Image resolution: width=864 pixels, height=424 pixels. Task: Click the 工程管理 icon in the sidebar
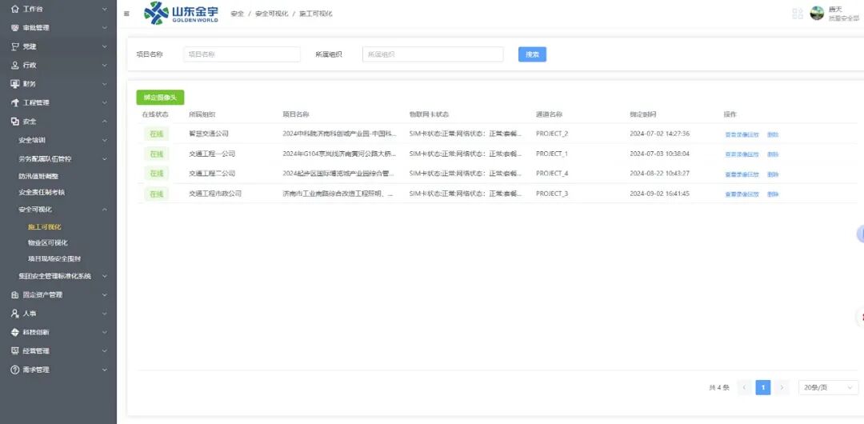[x=15, y=102]
